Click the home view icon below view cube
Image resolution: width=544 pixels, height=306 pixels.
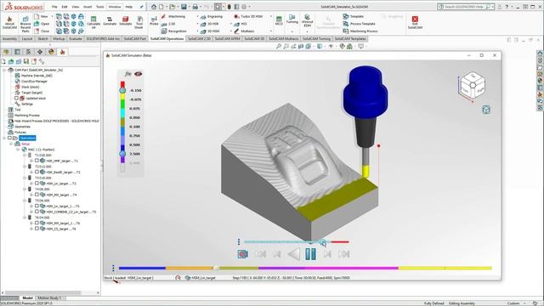coord(486,110)
